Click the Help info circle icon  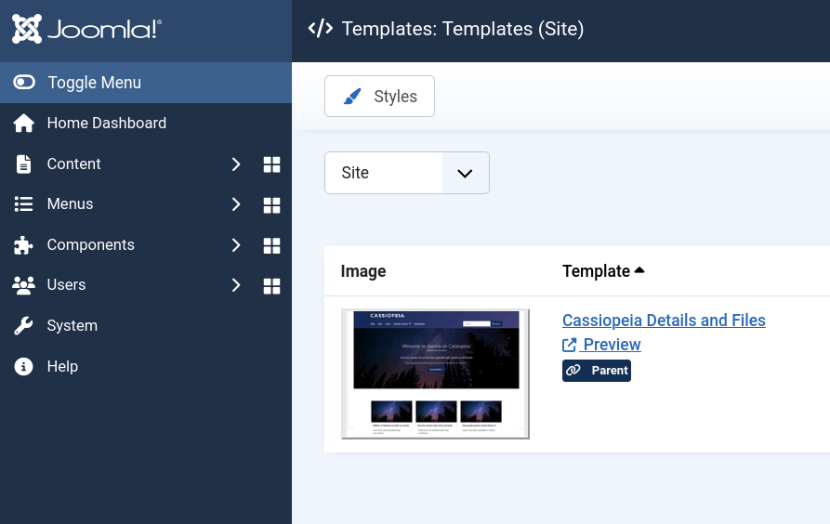pyautogui.click(x=23, y=366)
